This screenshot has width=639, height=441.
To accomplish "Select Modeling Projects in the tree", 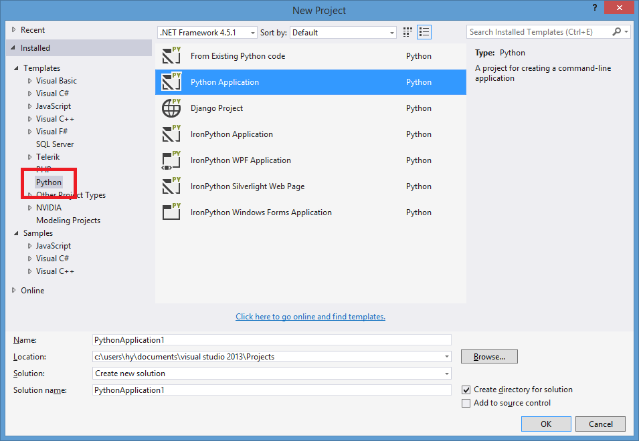I will click(68, 220).
